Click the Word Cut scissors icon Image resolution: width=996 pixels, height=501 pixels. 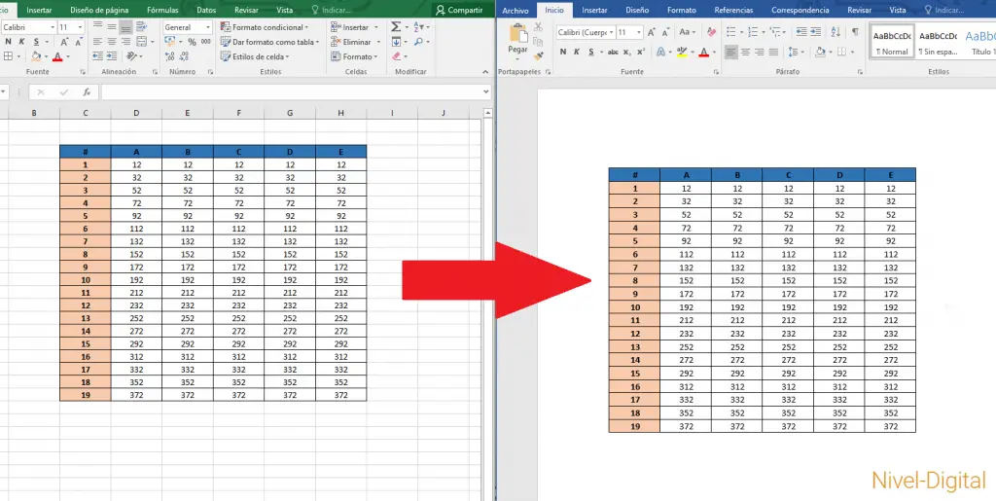(x=538, y=26)
